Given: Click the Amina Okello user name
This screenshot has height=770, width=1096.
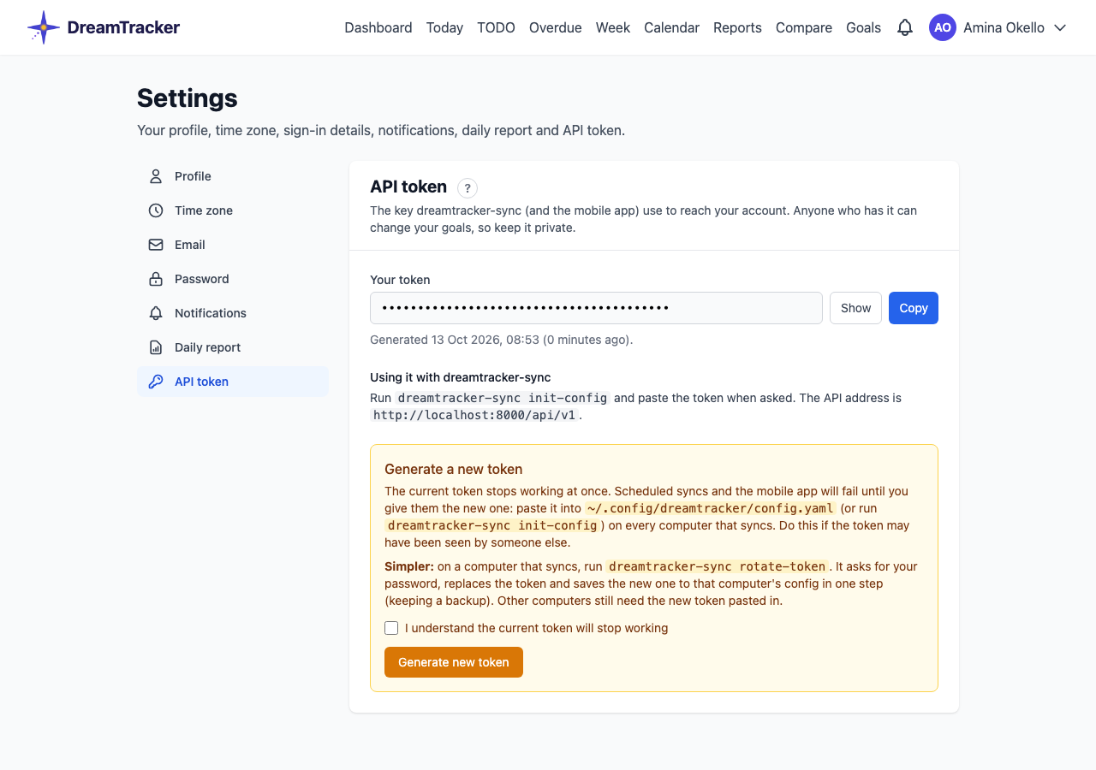Looking at the screenshot, I should [x=1004, y=27].
